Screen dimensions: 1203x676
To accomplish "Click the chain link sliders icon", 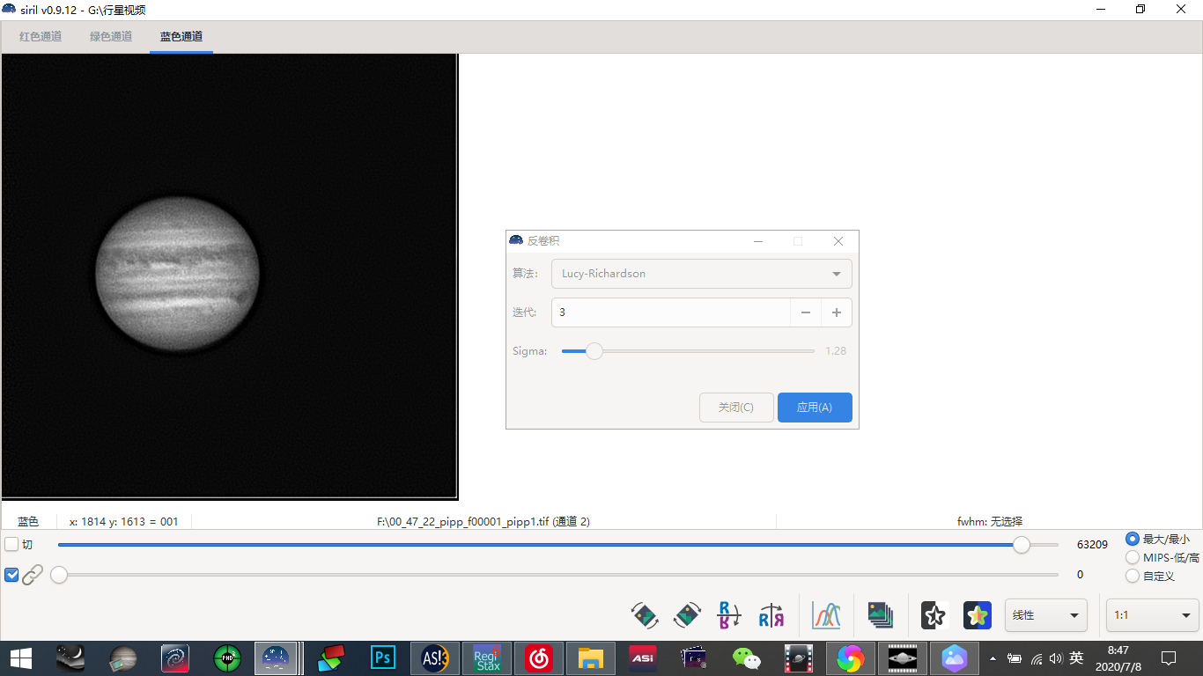I will (33, 575).
